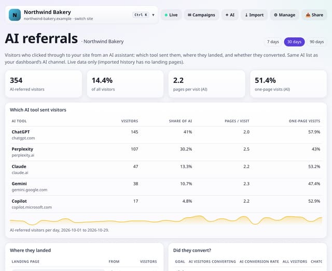Click the northwind-bakery.example switch site text
The height and width of the screenshot is (271, 332).
[x=59, y=19]
